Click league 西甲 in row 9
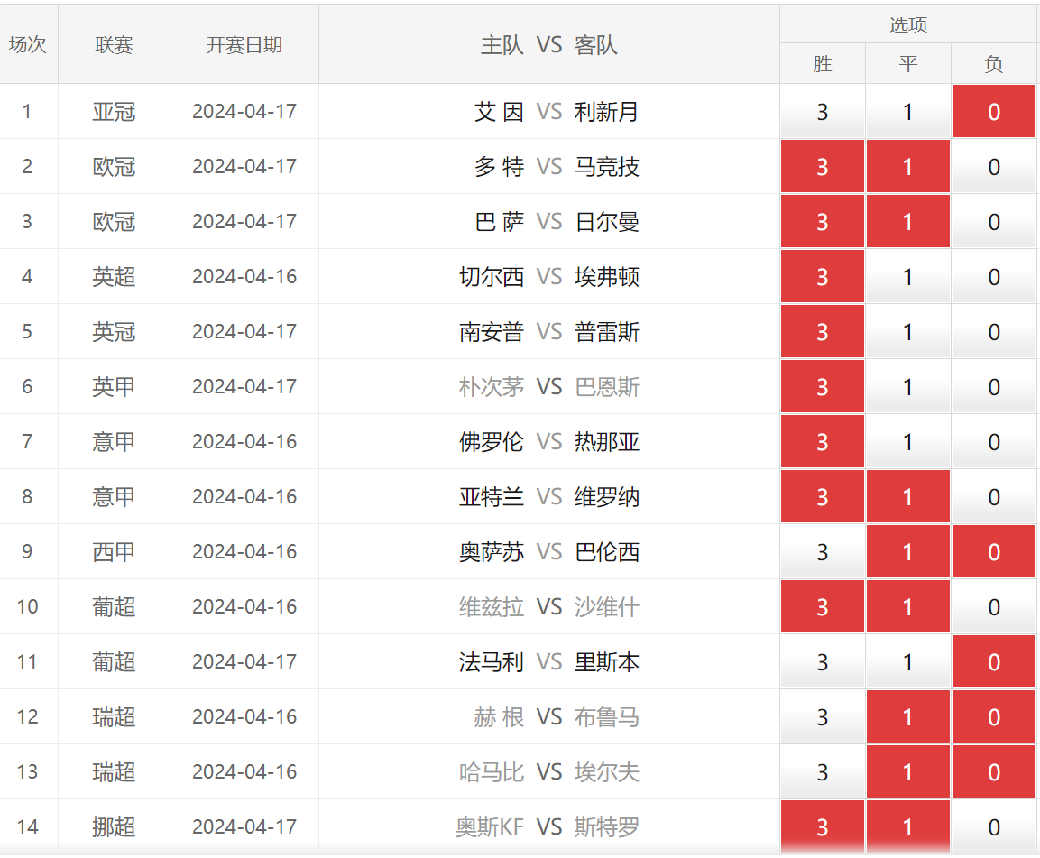Viewport: 1040px width, 858px height. click(114, 552)
